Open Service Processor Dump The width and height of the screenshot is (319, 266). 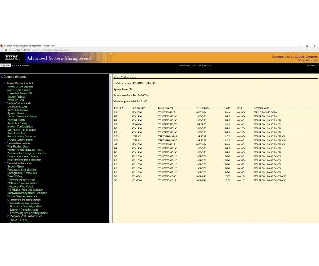[22, 117]
